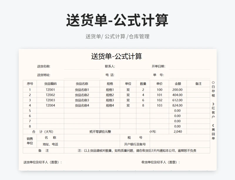Viewport: 235px width, 180px height.
Task: Click the 名 称 row label
Action: click(50, 138)
